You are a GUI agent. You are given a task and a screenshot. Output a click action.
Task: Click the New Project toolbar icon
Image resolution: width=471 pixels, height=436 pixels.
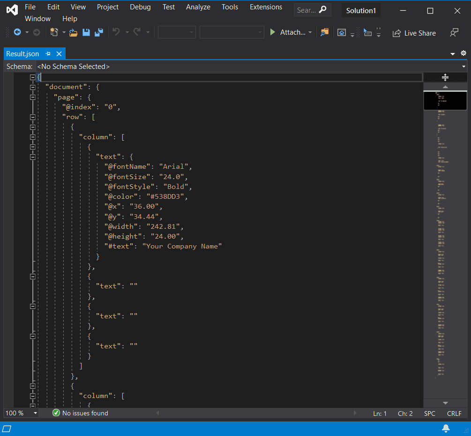click(55, 32)
